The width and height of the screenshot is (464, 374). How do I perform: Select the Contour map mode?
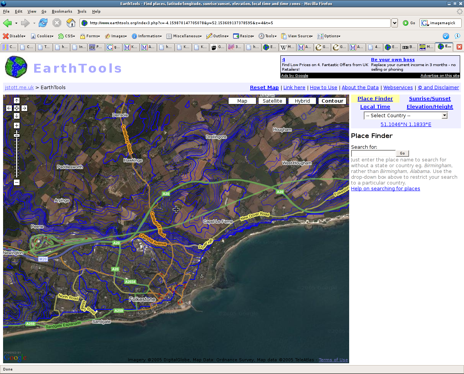[332, 101]
